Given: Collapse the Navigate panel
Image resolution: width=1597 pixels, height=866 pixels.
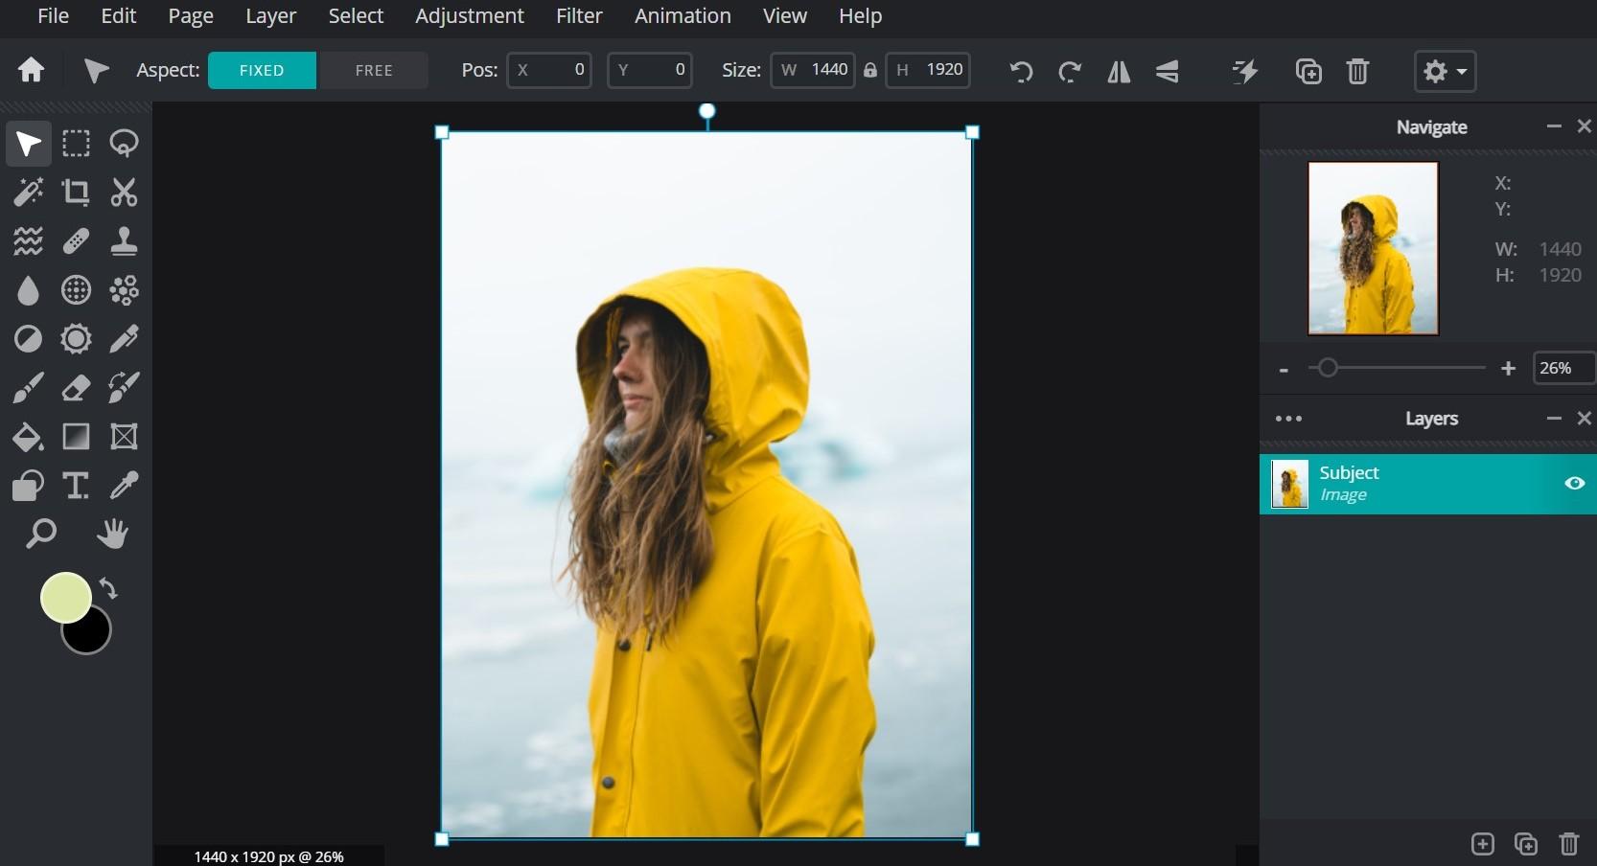Looking at the screenshot, I should tap(1554, 126).
